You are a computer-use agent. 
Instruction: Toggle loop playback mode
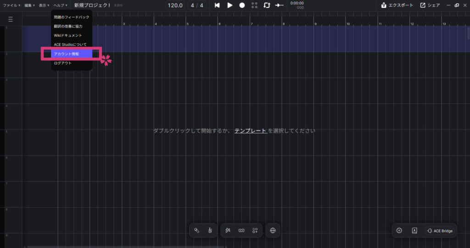(x=267, y=5)
